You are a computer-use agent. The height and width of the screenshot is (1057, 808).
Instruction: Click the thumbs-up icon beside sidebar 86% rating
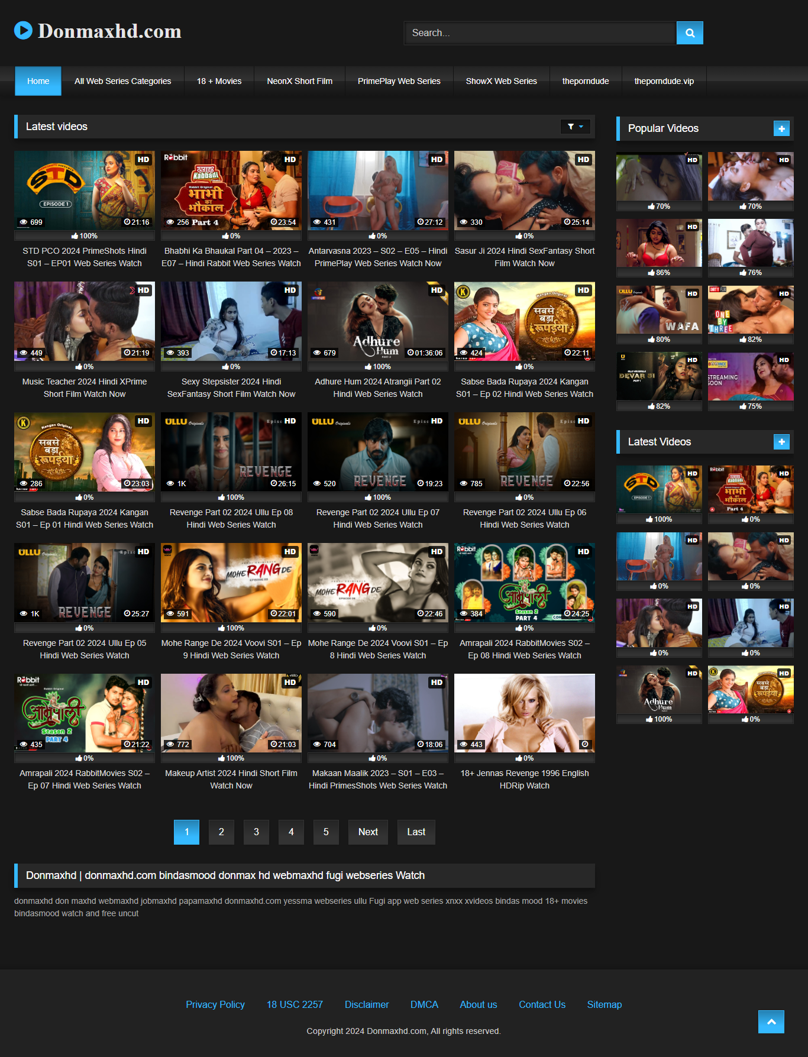(x=651, y=273)
